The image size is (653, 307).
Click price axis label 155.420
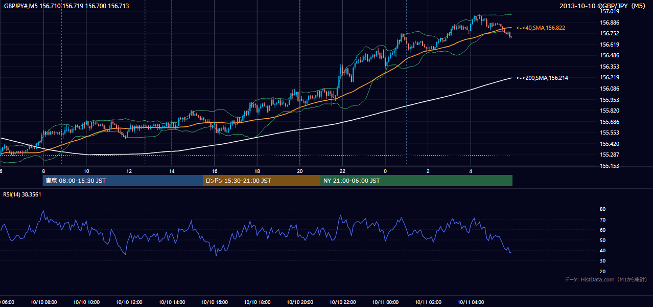(610, 144)
